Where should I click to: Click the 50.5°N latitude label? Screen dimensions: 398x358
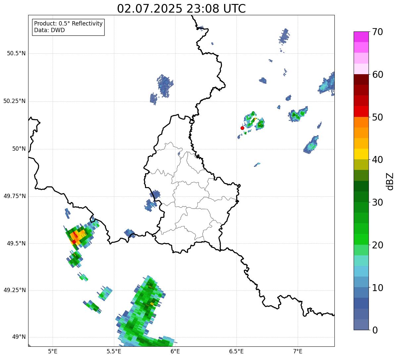tap(16, 53)
